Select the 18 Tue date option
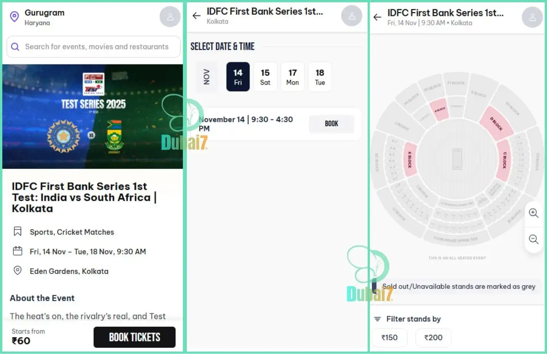Viewport: 547px width, 354px height. tap(320, 76)
